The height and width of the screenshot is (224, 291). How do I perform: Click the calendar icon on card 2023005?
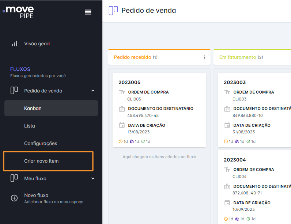point(122,125)
